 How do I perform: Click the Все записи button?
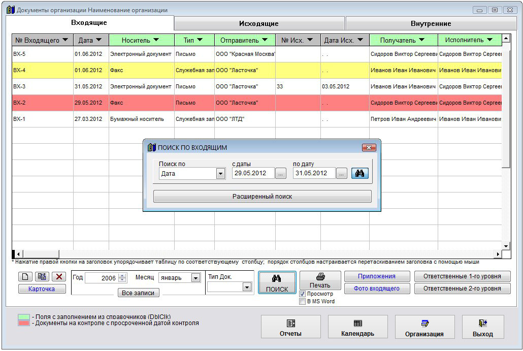(x=138, y=293)
